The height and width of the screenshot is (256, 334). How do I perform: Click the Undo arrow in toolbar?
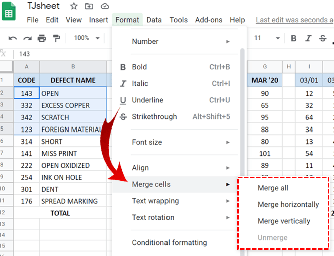click(13, 38)
